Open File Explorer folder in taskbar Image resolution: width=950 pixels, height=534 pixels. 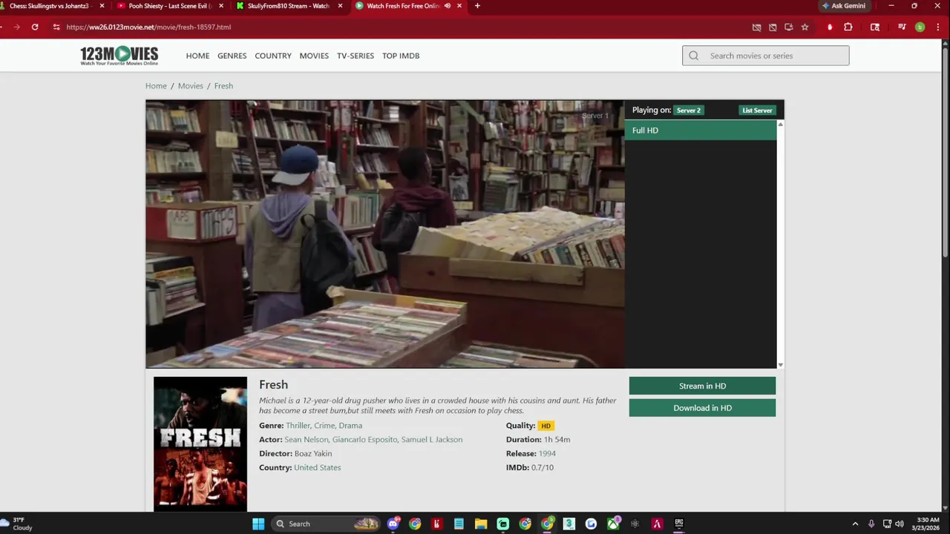click(x=481, y=524)
